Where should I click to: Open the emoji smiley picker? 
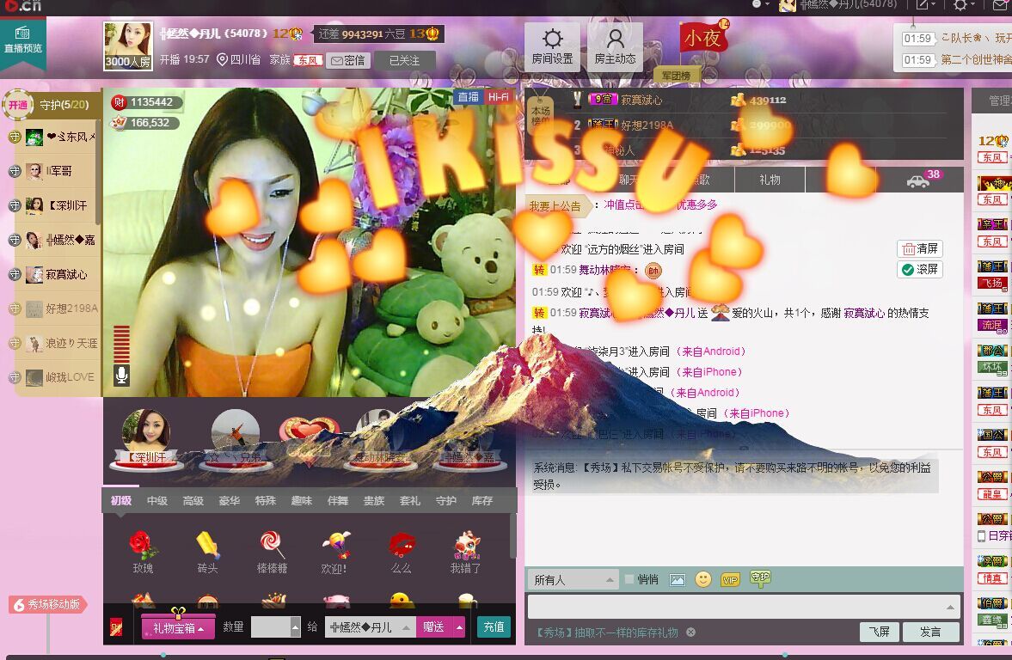[x=702, y=579]
